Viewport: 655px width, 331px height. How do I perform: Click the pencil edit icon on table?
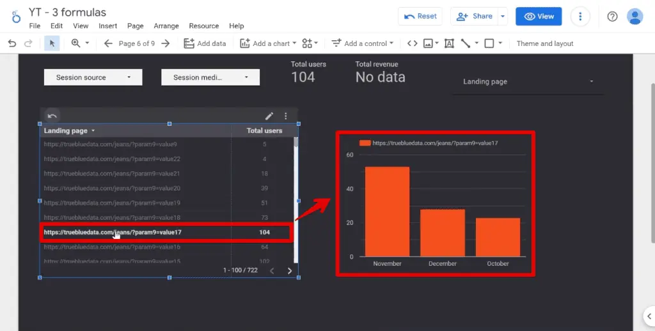point(269,116)
